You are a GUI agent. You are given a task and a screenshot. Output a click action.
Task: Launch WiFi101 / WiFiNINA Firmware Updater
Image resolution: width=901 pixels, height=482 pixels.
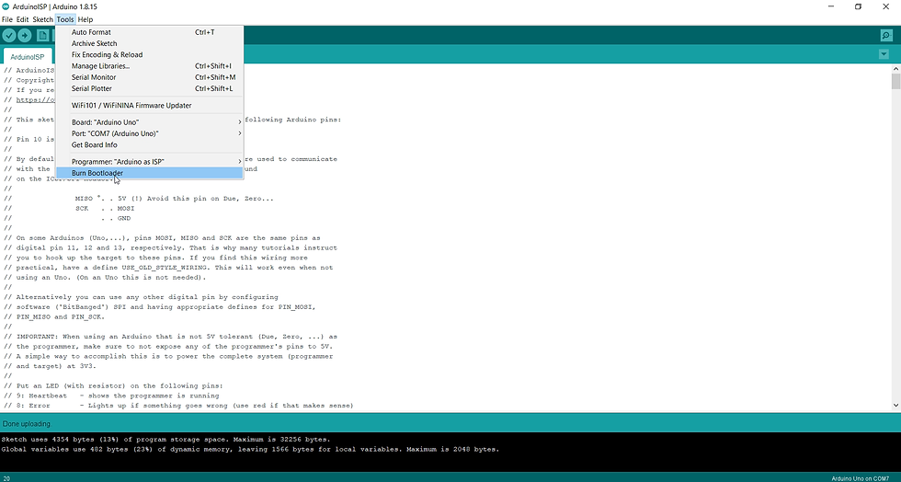(149, 105)
